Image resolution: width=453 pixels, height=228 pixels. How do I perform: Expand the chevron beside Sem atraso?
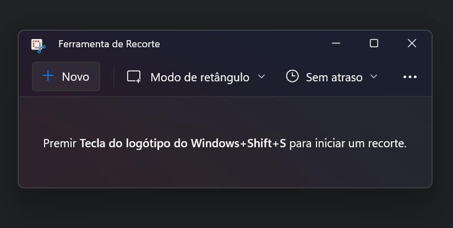pyautogui.click(x=374, y=76)
